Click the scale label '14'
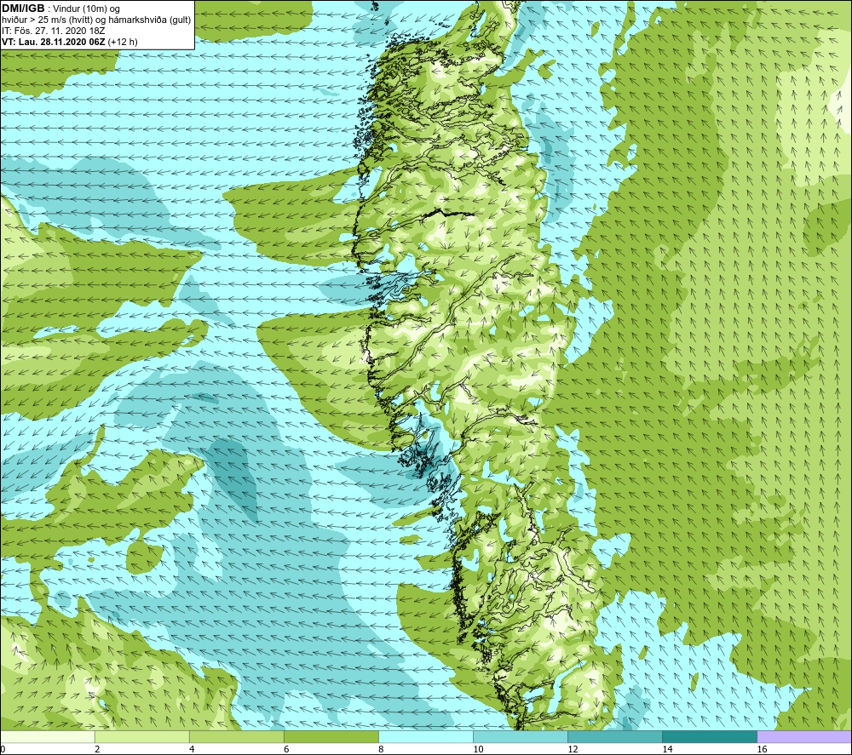The image size is (852, 755). (x=667, y=750)
